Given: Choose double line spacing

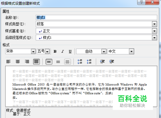Looking at the screenshot, I should pyautogui.click(x=68, y=62).
